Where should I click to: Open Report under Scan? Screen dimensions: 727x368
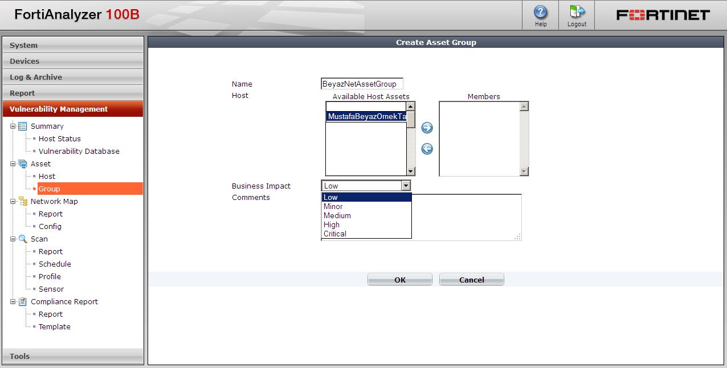(x=51, y=251)
